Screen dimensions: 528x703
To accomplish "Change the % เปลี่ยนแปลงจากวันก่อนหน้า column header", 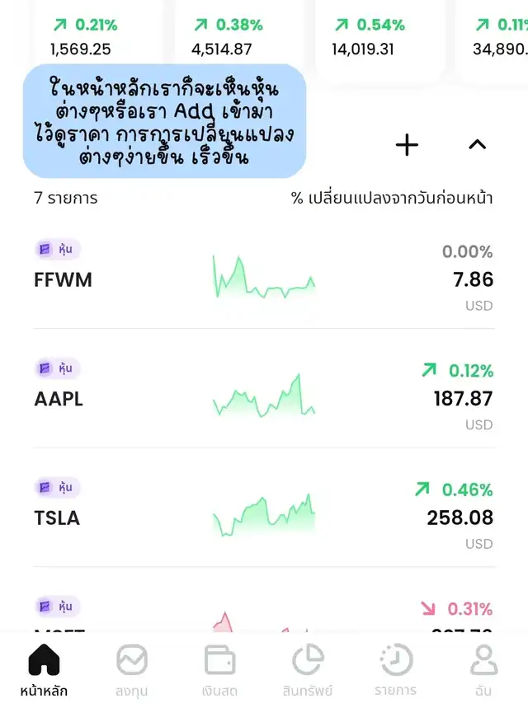I will pyautogui.click(x=392, y=198).
